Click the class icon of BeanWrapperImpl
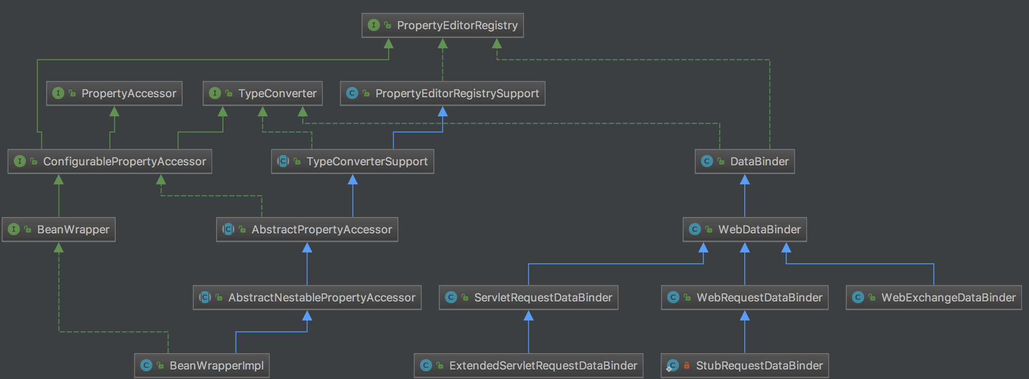The width and height of the screenshot is (1029, 379). click(x=146, y=365)
